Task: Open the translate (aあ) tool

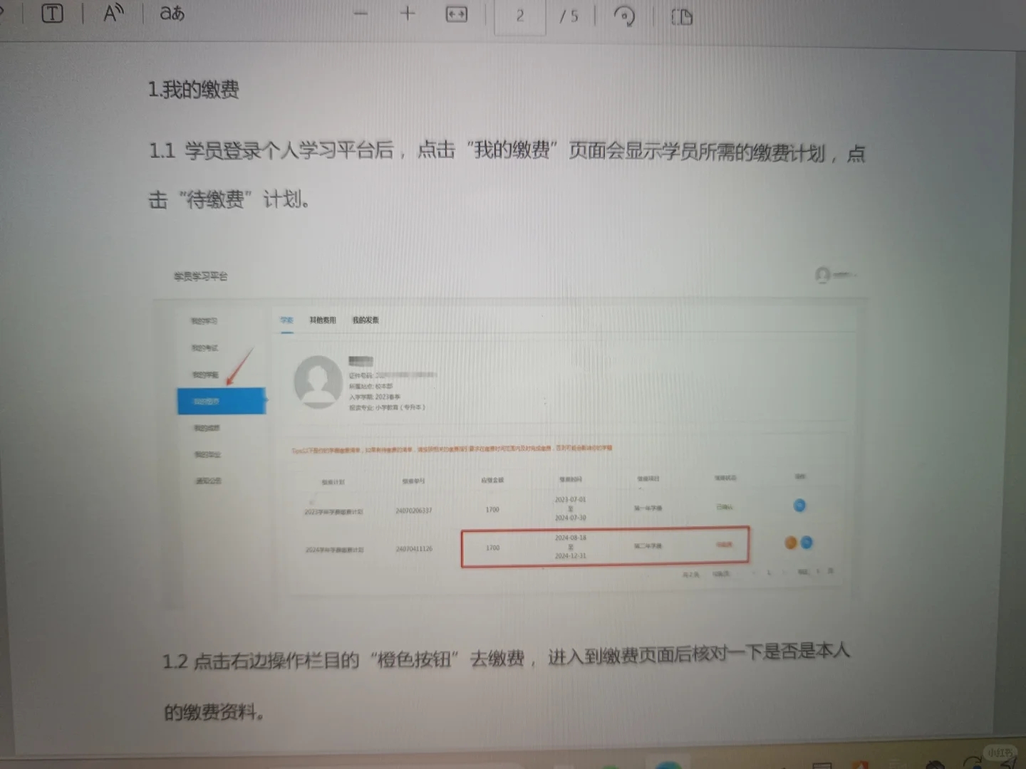Action: pos(172,13)
